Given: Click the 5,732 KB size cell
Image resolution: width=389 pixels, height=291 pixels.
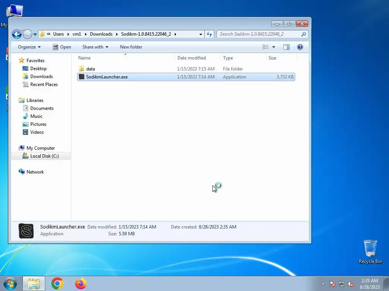Looking at the screenshot, I should (285, 77).
